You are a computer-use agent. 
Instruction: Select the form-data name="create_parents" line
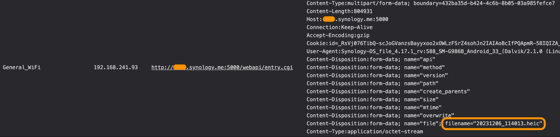pyautogui.click(x=388, y=91)
